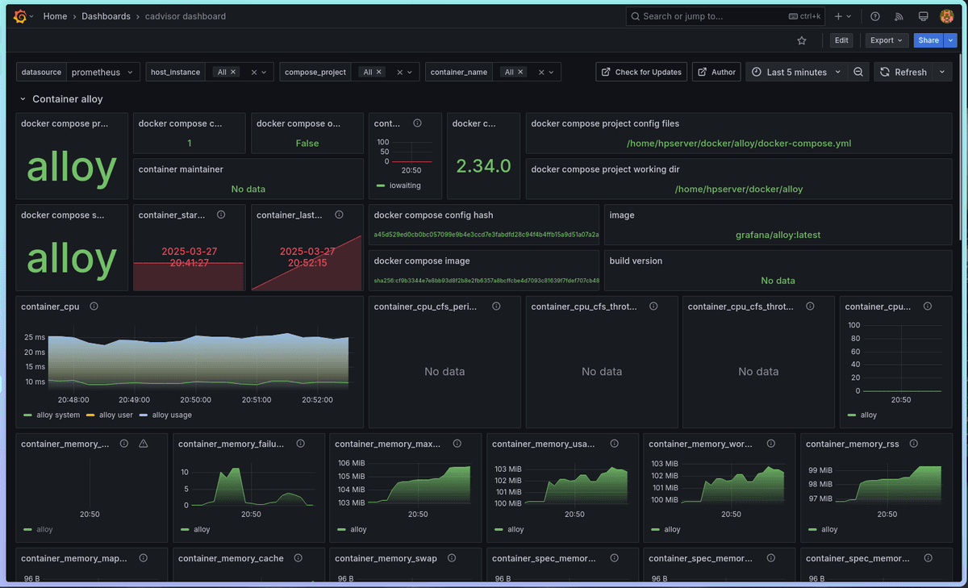This screenshot has height=588, width=968.
Task: Show info for container_memory_max... panel
Action: tap(457, 444)
